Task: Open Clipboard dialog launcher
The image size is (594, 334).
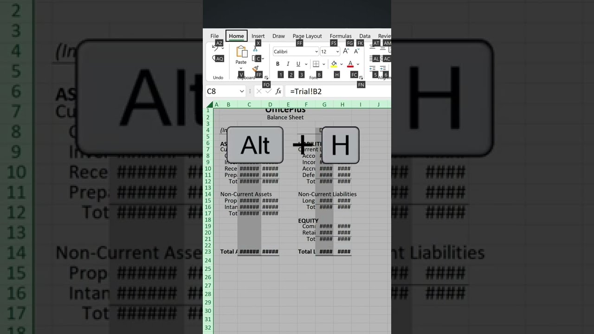Action: tap(266, 78)
